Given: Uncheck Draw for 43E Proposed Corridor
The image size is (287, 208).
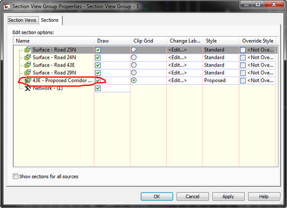Looking at the screenshot, I should pos(98,81).
